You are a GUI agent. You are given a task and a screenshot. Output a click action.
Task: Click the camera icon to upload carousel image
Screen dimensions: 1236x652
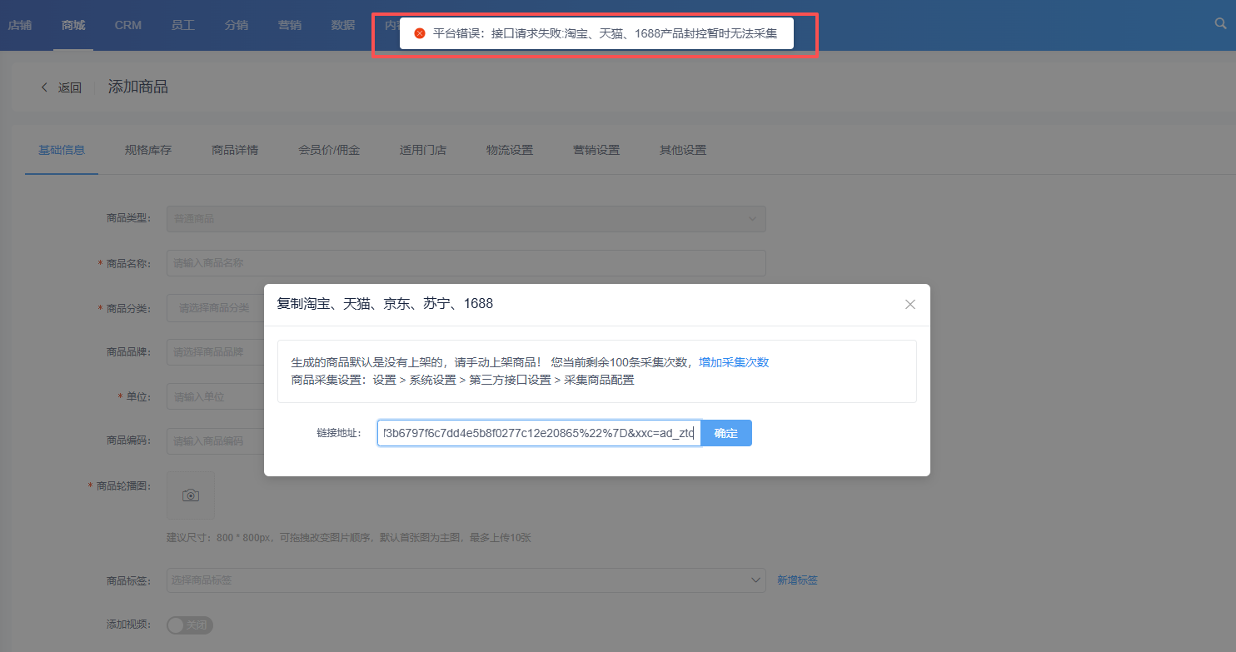[191, 495]
